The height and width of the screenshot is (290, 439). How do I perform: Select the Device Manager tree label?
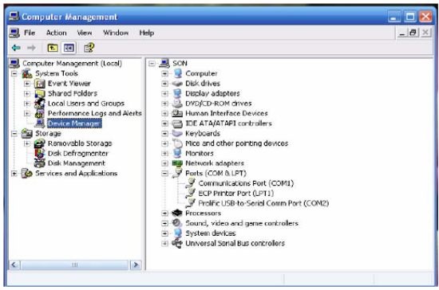pyautogui.click(x=74, y=123)
